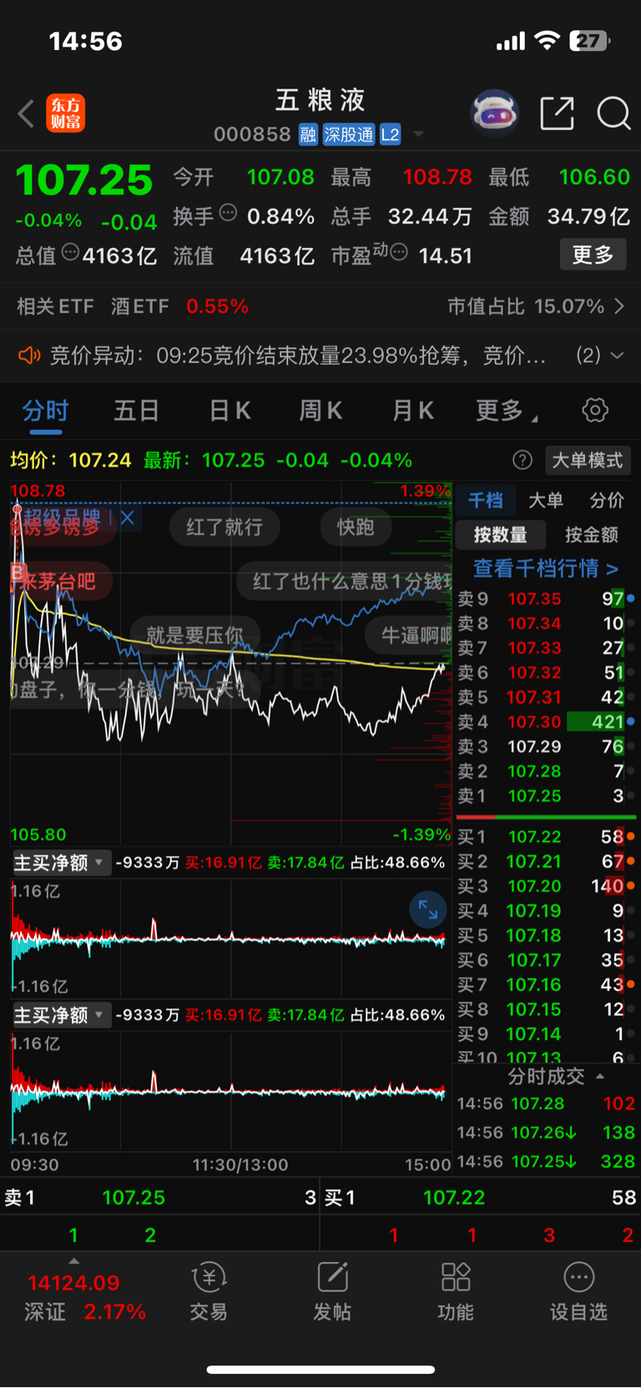Open the search magnifier icon
The width and height of the screenshot is (641, 1388).
pos(613,113)
